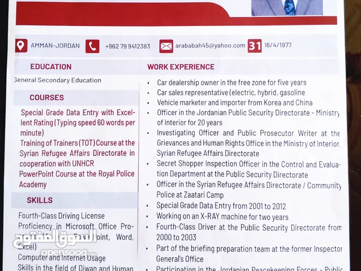This screenshot has height=271, width=361.
Task: Click the General Secondary Education entry
Action: click(x=57, y=80)
